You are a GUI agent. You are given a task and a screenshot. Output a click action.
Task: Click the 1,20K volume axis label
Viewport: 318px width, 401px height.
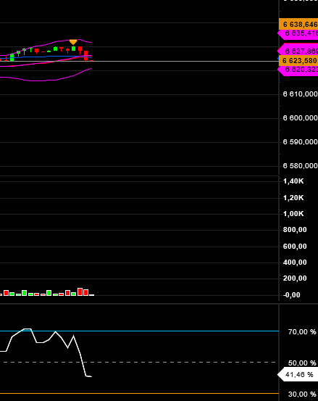click(x=293, y=198)
